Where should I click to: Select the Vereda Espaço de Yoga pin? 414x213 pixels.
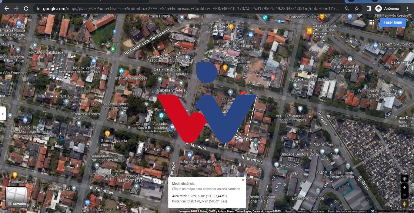(300, 109)
